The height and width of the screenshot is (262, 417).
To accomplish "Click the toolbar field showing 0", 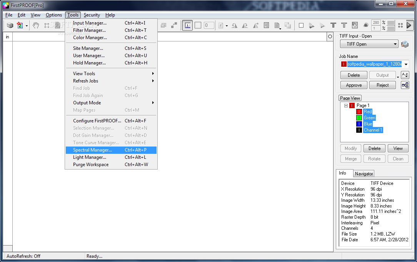I will (x=209, y=25).
